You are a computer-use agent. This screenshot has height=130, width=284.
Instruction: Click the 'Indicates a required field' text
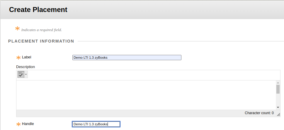click(x=42, y=30)
